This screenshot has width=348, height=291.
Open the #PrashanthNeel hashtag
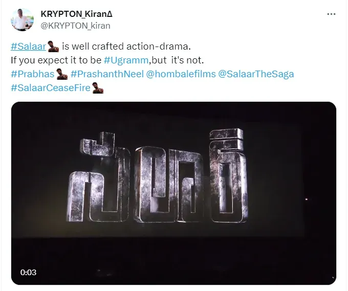[107, 74]
